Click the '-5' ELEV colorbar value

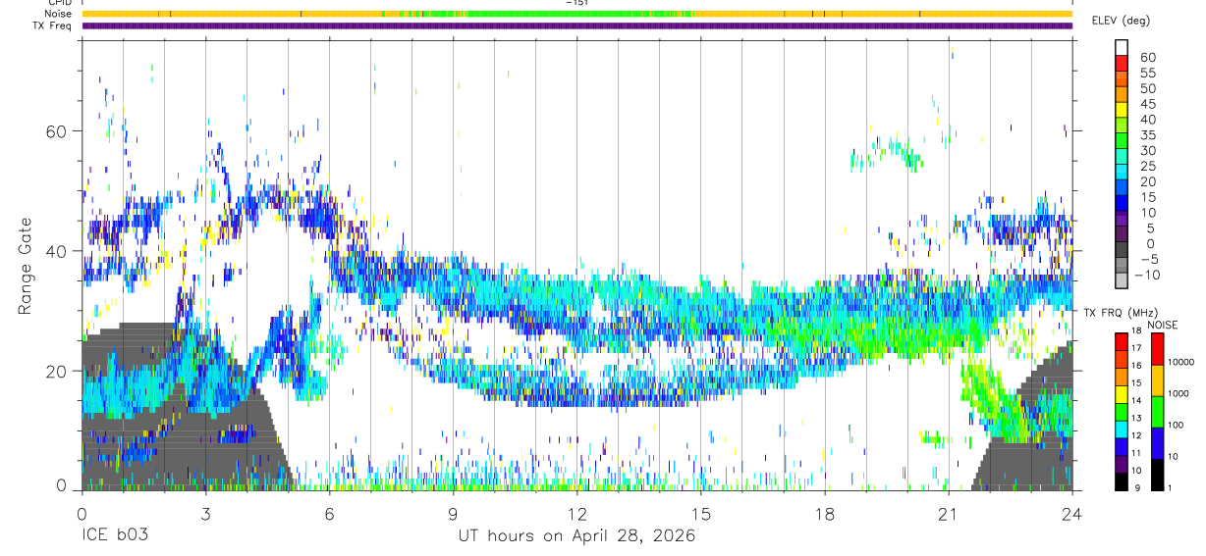[1148, 260]
